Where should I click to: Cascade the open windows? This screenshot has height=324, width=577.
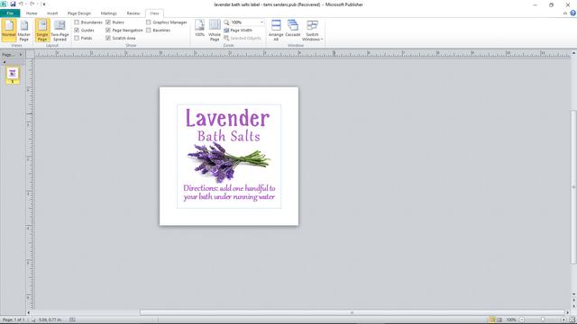coord(293,28)
